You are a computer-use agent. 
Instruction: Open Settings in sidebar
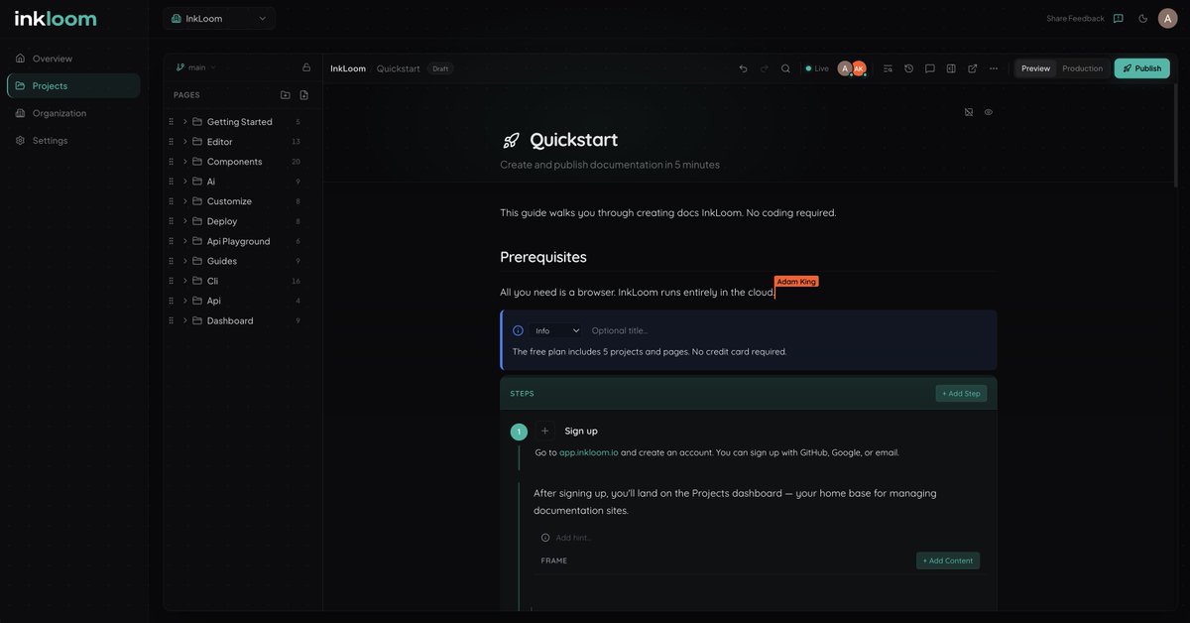click(73, 140)
